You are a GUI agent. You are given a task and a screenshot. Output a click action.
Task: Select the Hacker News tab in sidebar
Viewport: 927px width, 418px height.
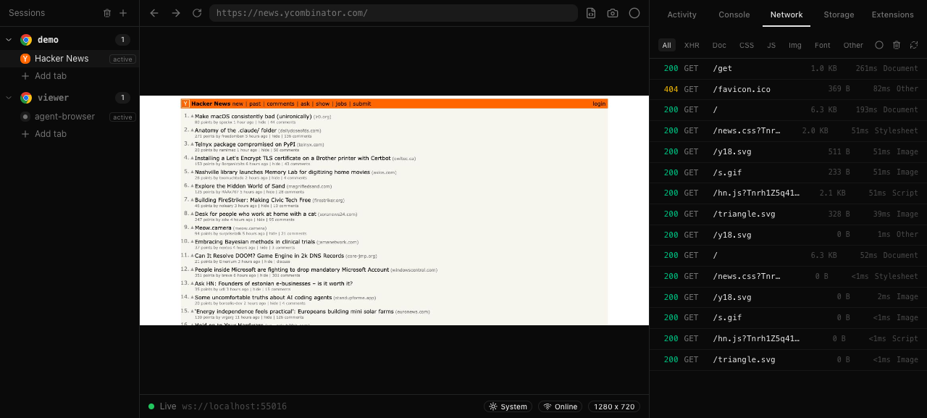(x=70, y=59)
